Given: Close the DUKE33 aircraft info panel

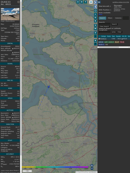Looking at the screenshot, I should point(18,2).
